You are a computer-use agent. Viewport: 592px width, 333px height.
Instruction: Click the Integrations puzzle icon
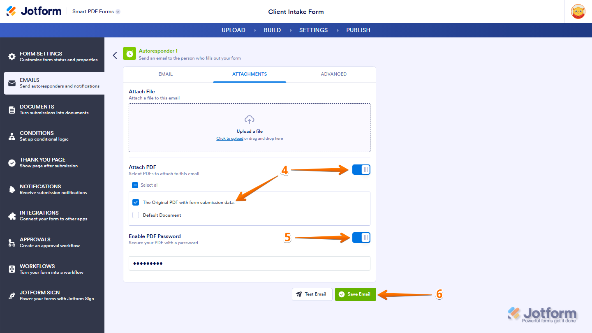tap(12, 216)
